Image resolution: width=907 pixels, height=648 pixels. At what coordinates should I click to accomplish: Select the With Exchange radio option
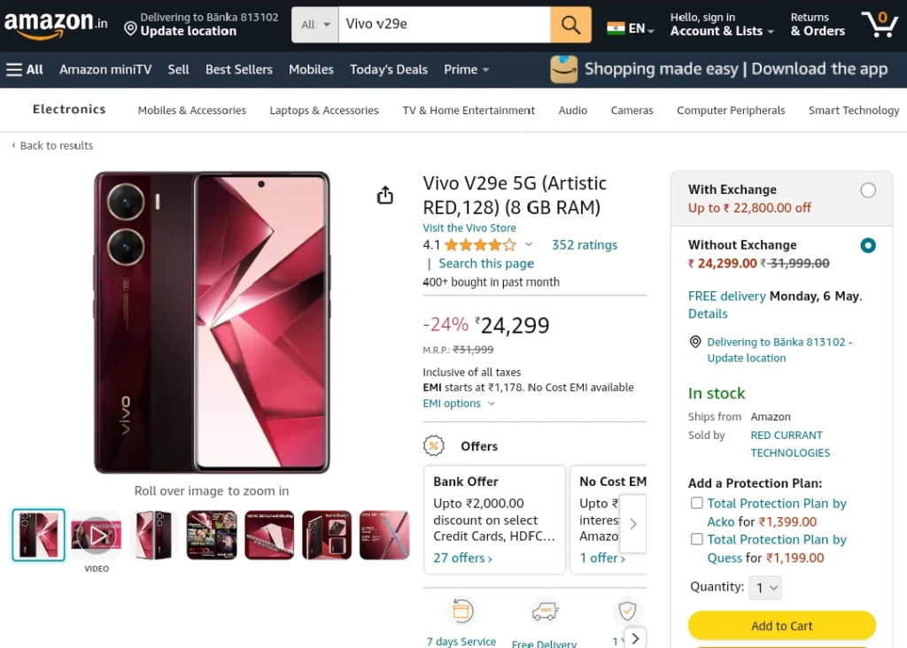(x=867, y=190)
